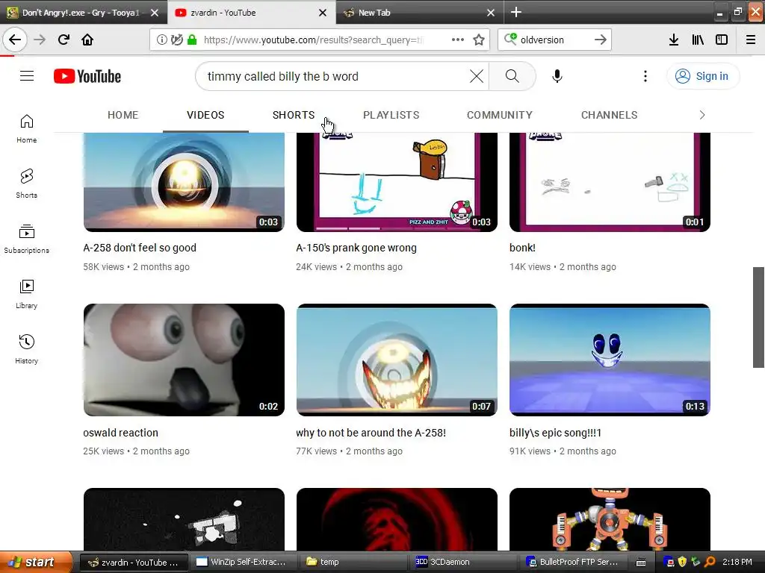The image size is (765, 573).
Task: Open why to not be around the A-258! title
Action: point(371,433)
